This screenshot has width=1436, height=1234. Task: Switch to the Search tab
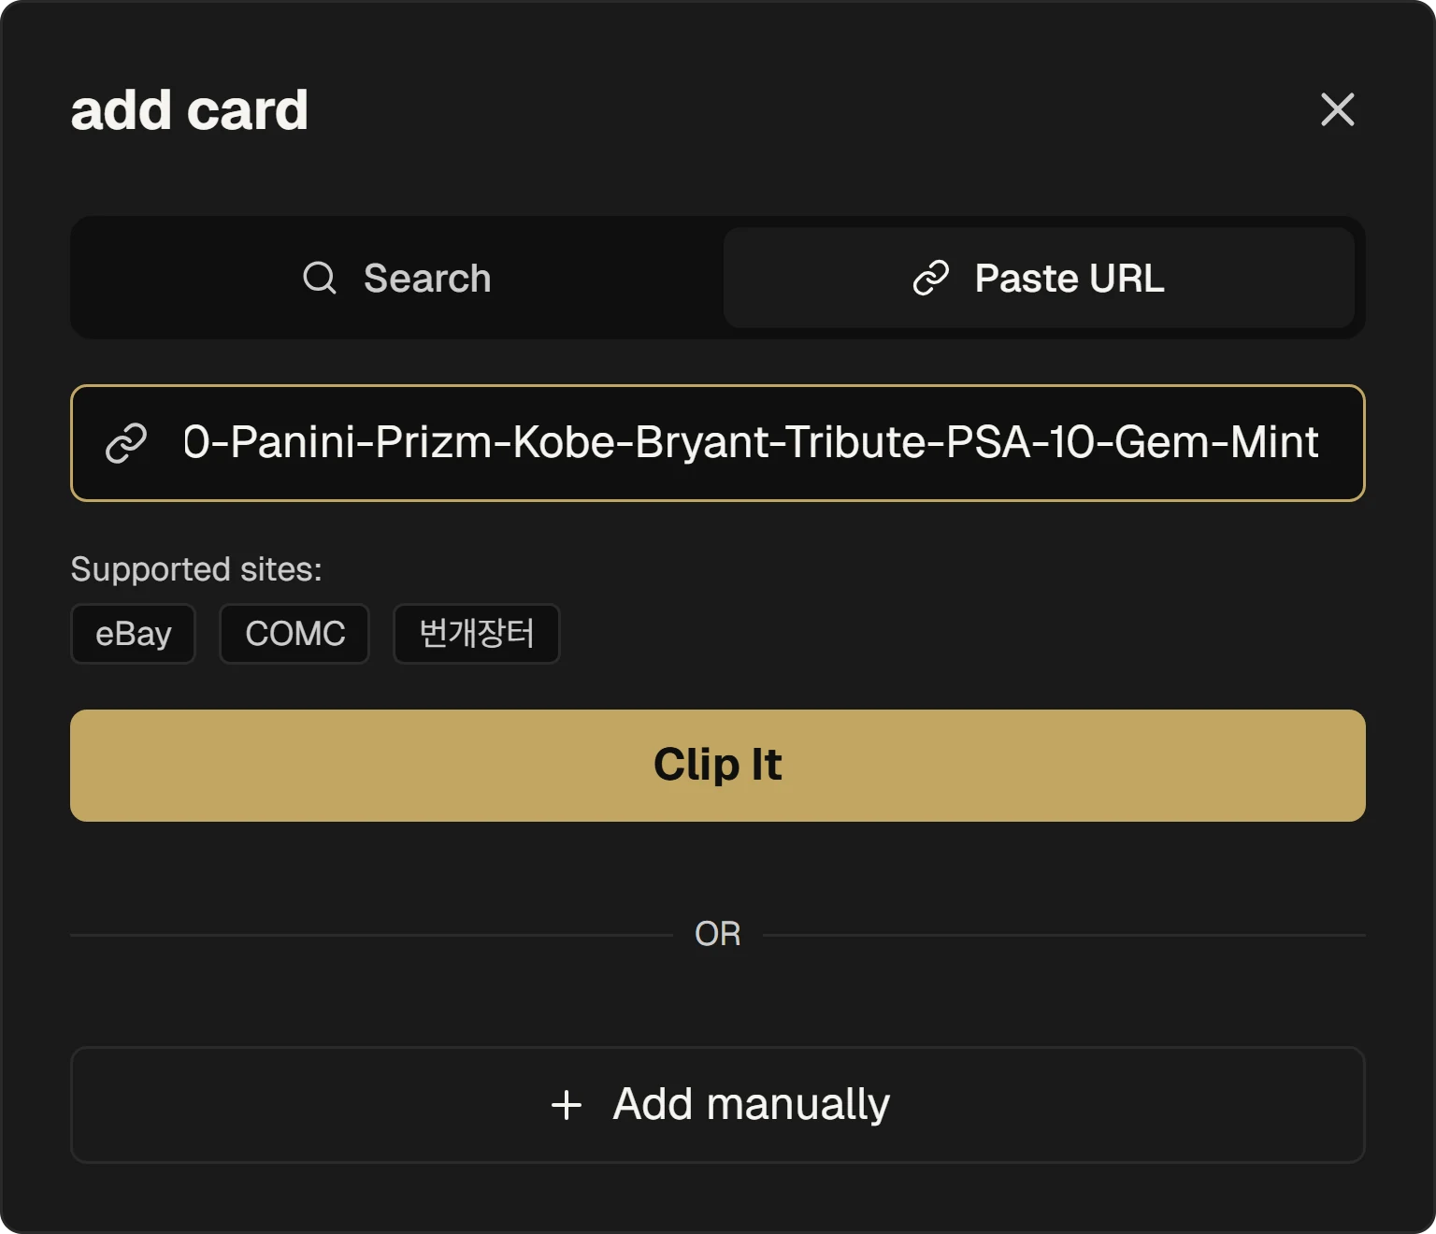tap(396, 279)
